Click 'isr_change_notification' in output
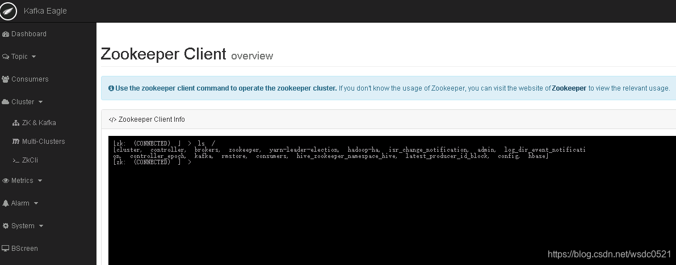 pyautogui.click(x=428, y=149)
